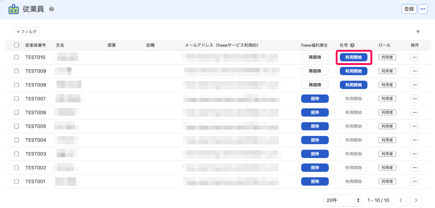
Task: Open the 20件 page size dropdown
Action: coord(343,200)
